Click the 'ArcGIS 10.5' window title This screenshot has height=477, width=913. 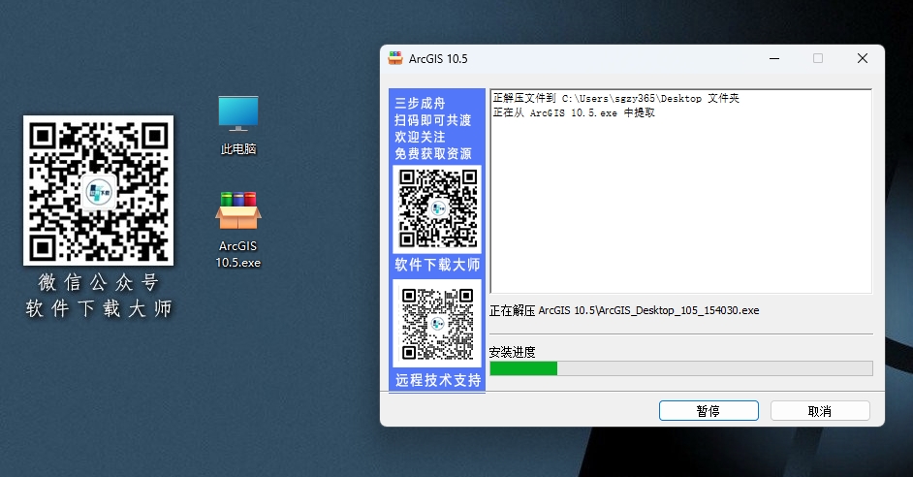point(438,59)
